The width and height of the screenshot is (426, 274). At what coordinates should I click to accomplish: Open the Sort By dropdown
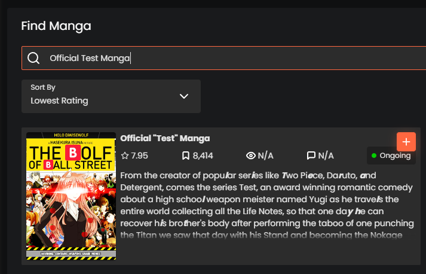[111, 96]
